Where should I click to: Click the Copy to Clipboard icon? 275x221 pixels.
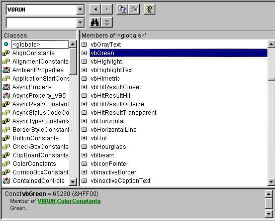click(x=122, y=9)
